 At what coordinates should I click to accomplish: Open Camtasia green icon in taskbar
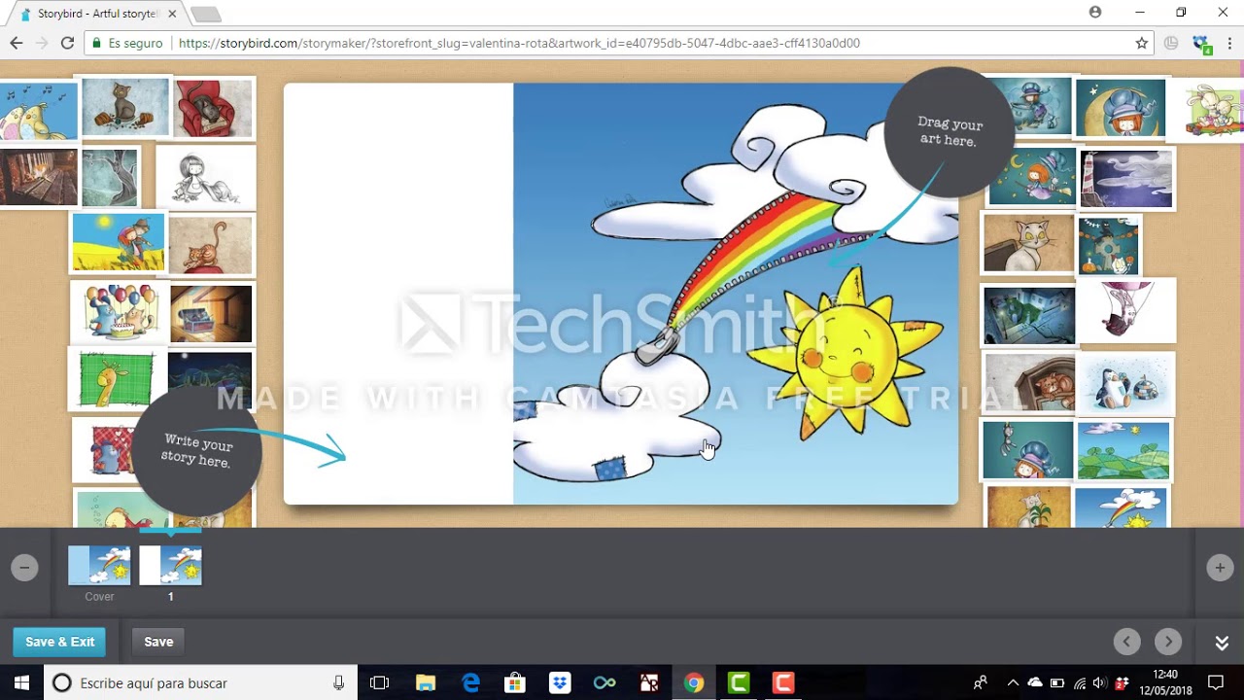(739, 682)
